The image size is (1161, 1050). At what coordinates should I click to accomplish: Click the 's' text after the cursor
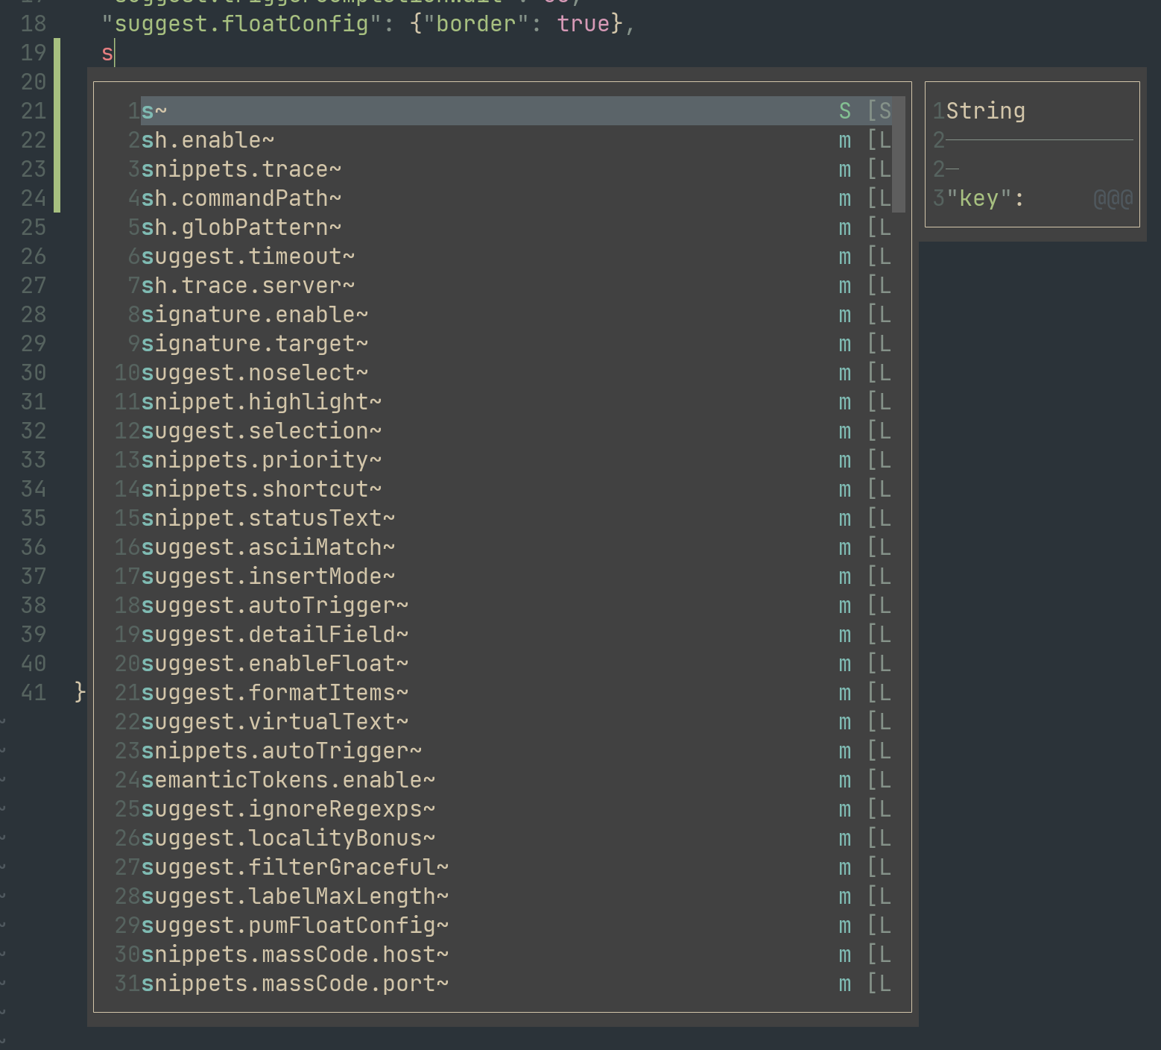(106, 53)
